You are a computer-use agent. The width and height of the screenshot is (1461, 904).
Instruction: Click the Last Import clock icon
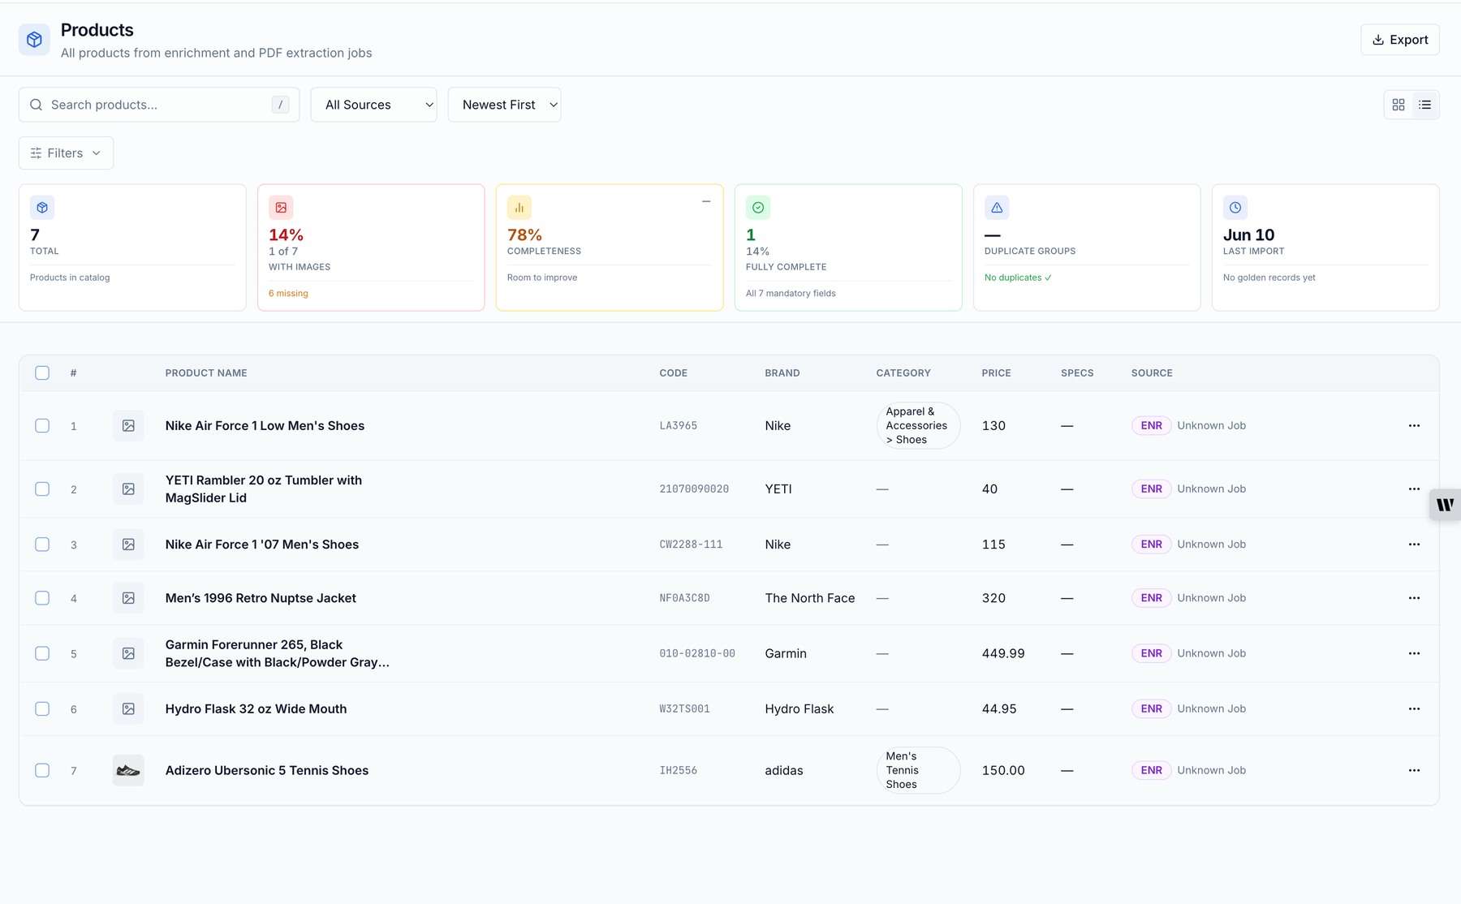coord(1235,208)
